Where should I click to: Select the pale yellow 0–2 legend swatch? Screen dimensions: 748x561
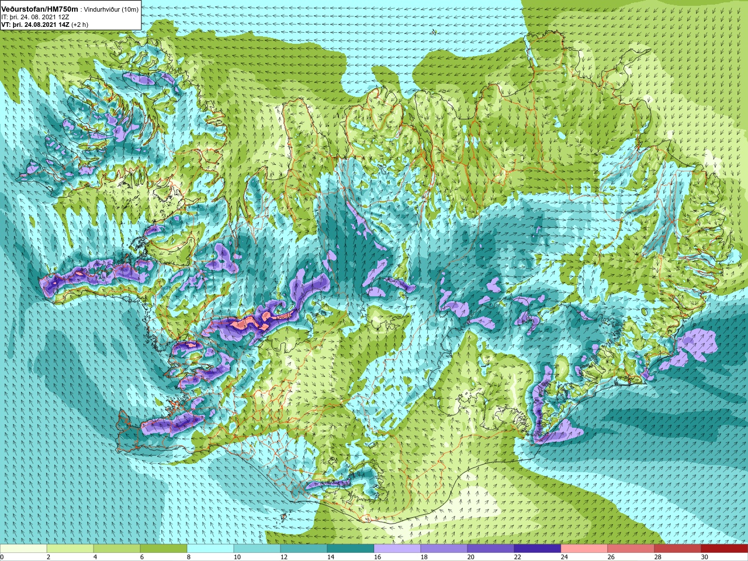(23, 549)
